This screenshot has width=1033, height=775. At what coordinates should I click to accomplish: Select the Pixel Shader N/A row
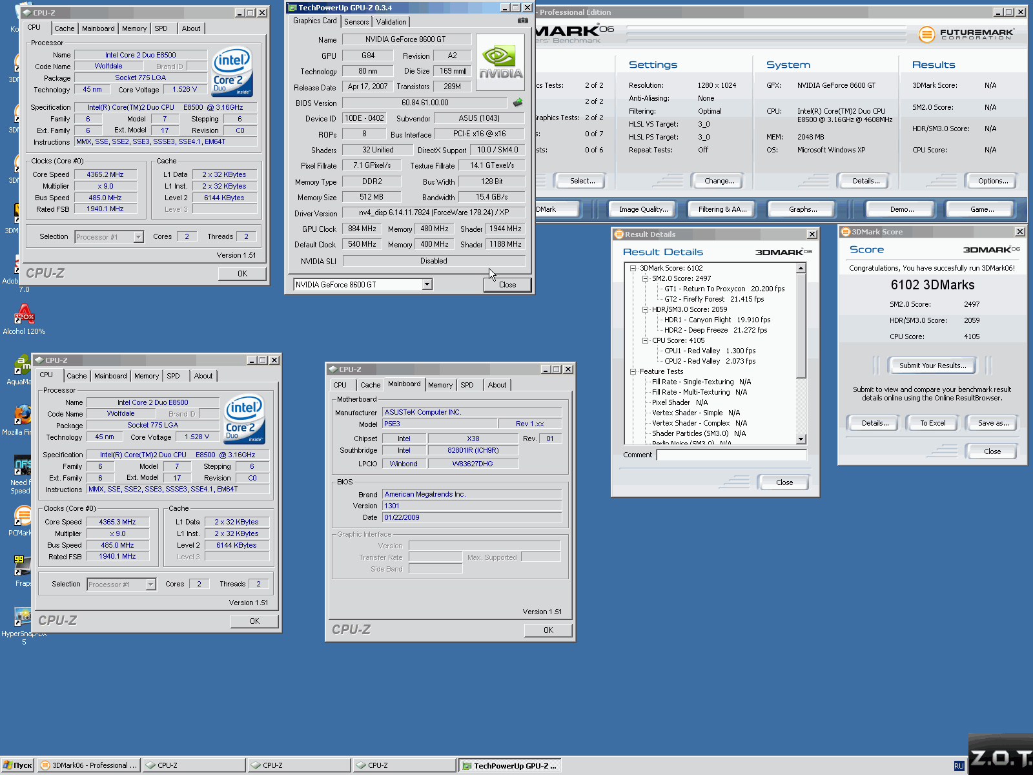click(680, 402)
